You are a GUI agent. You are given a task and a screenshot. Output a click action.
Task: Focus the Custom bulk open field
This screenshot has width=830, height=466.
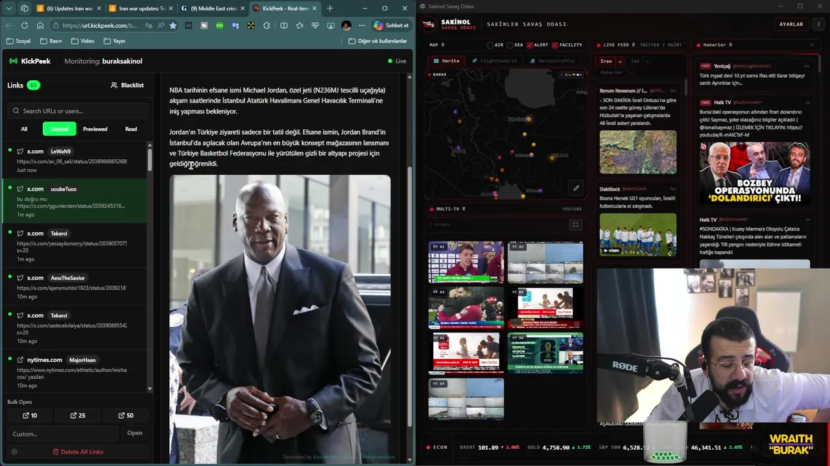coord(64,434)
